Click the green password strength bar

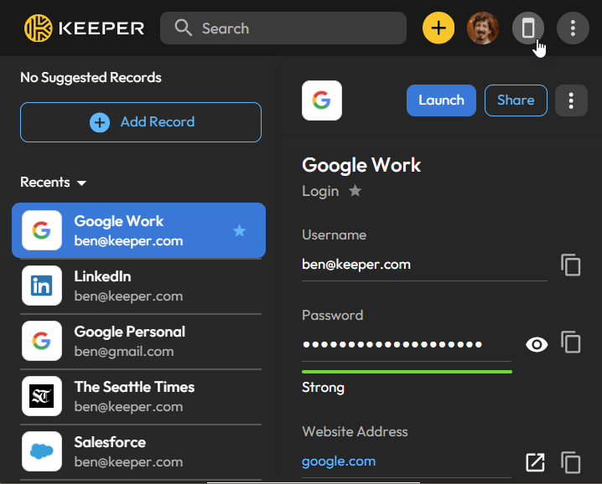pyautogui.click(x=407, y=371)
